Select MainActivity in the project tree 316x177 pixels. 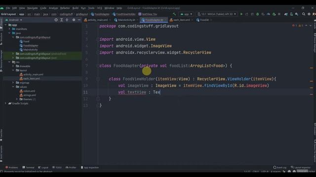31,50
